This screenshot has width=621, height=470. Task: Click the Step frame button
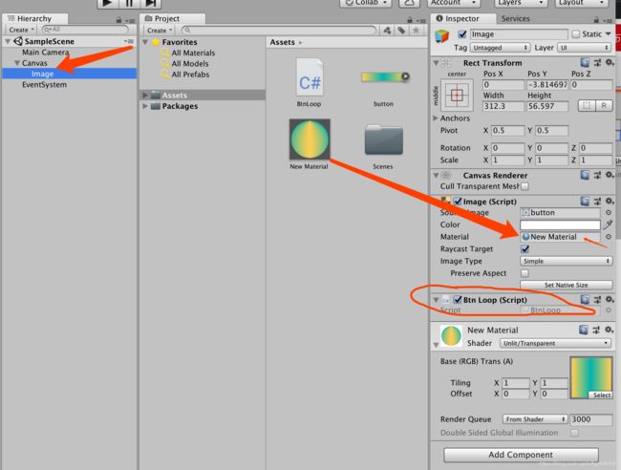click(151, 3)
